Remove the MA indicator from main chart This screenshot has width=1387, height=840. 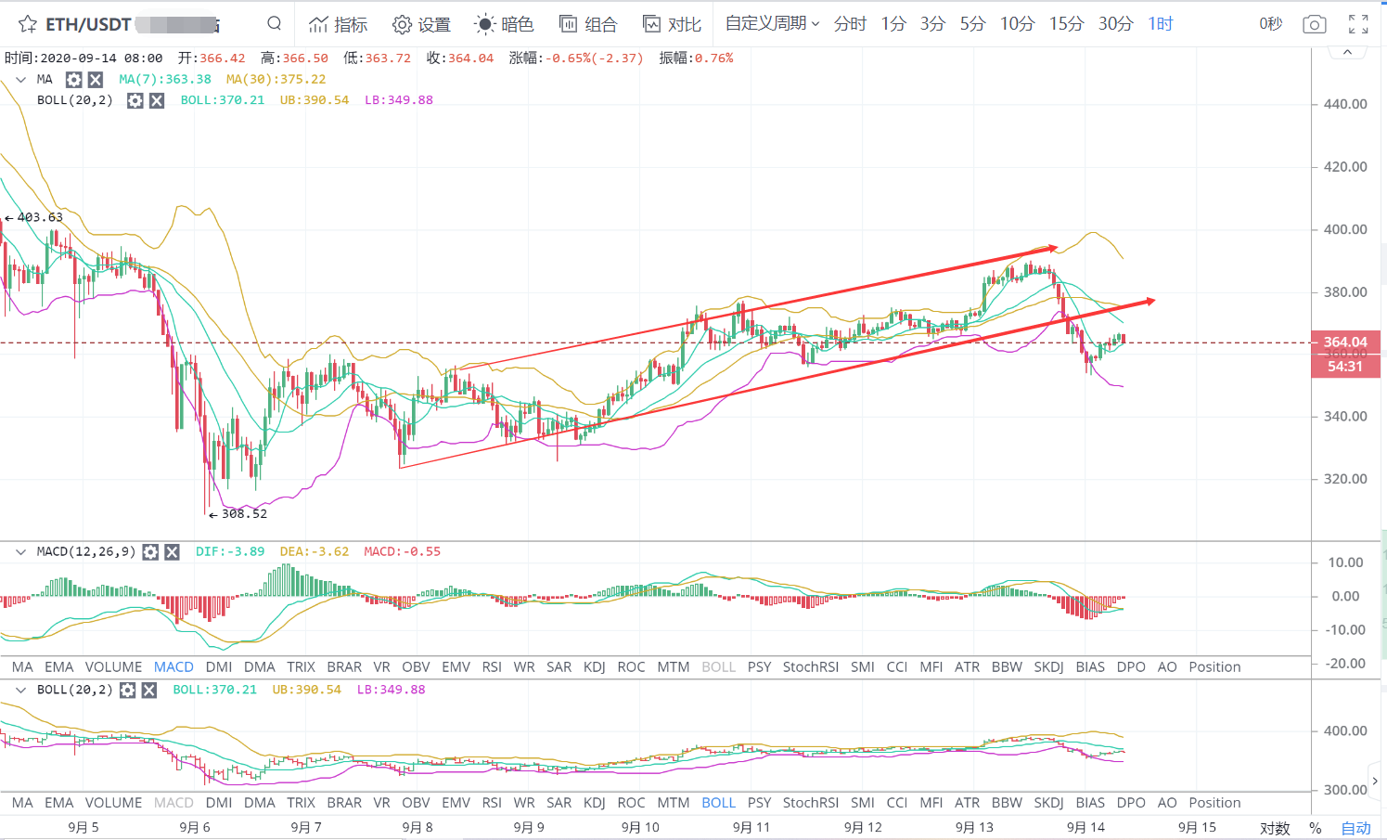[96, 80]
